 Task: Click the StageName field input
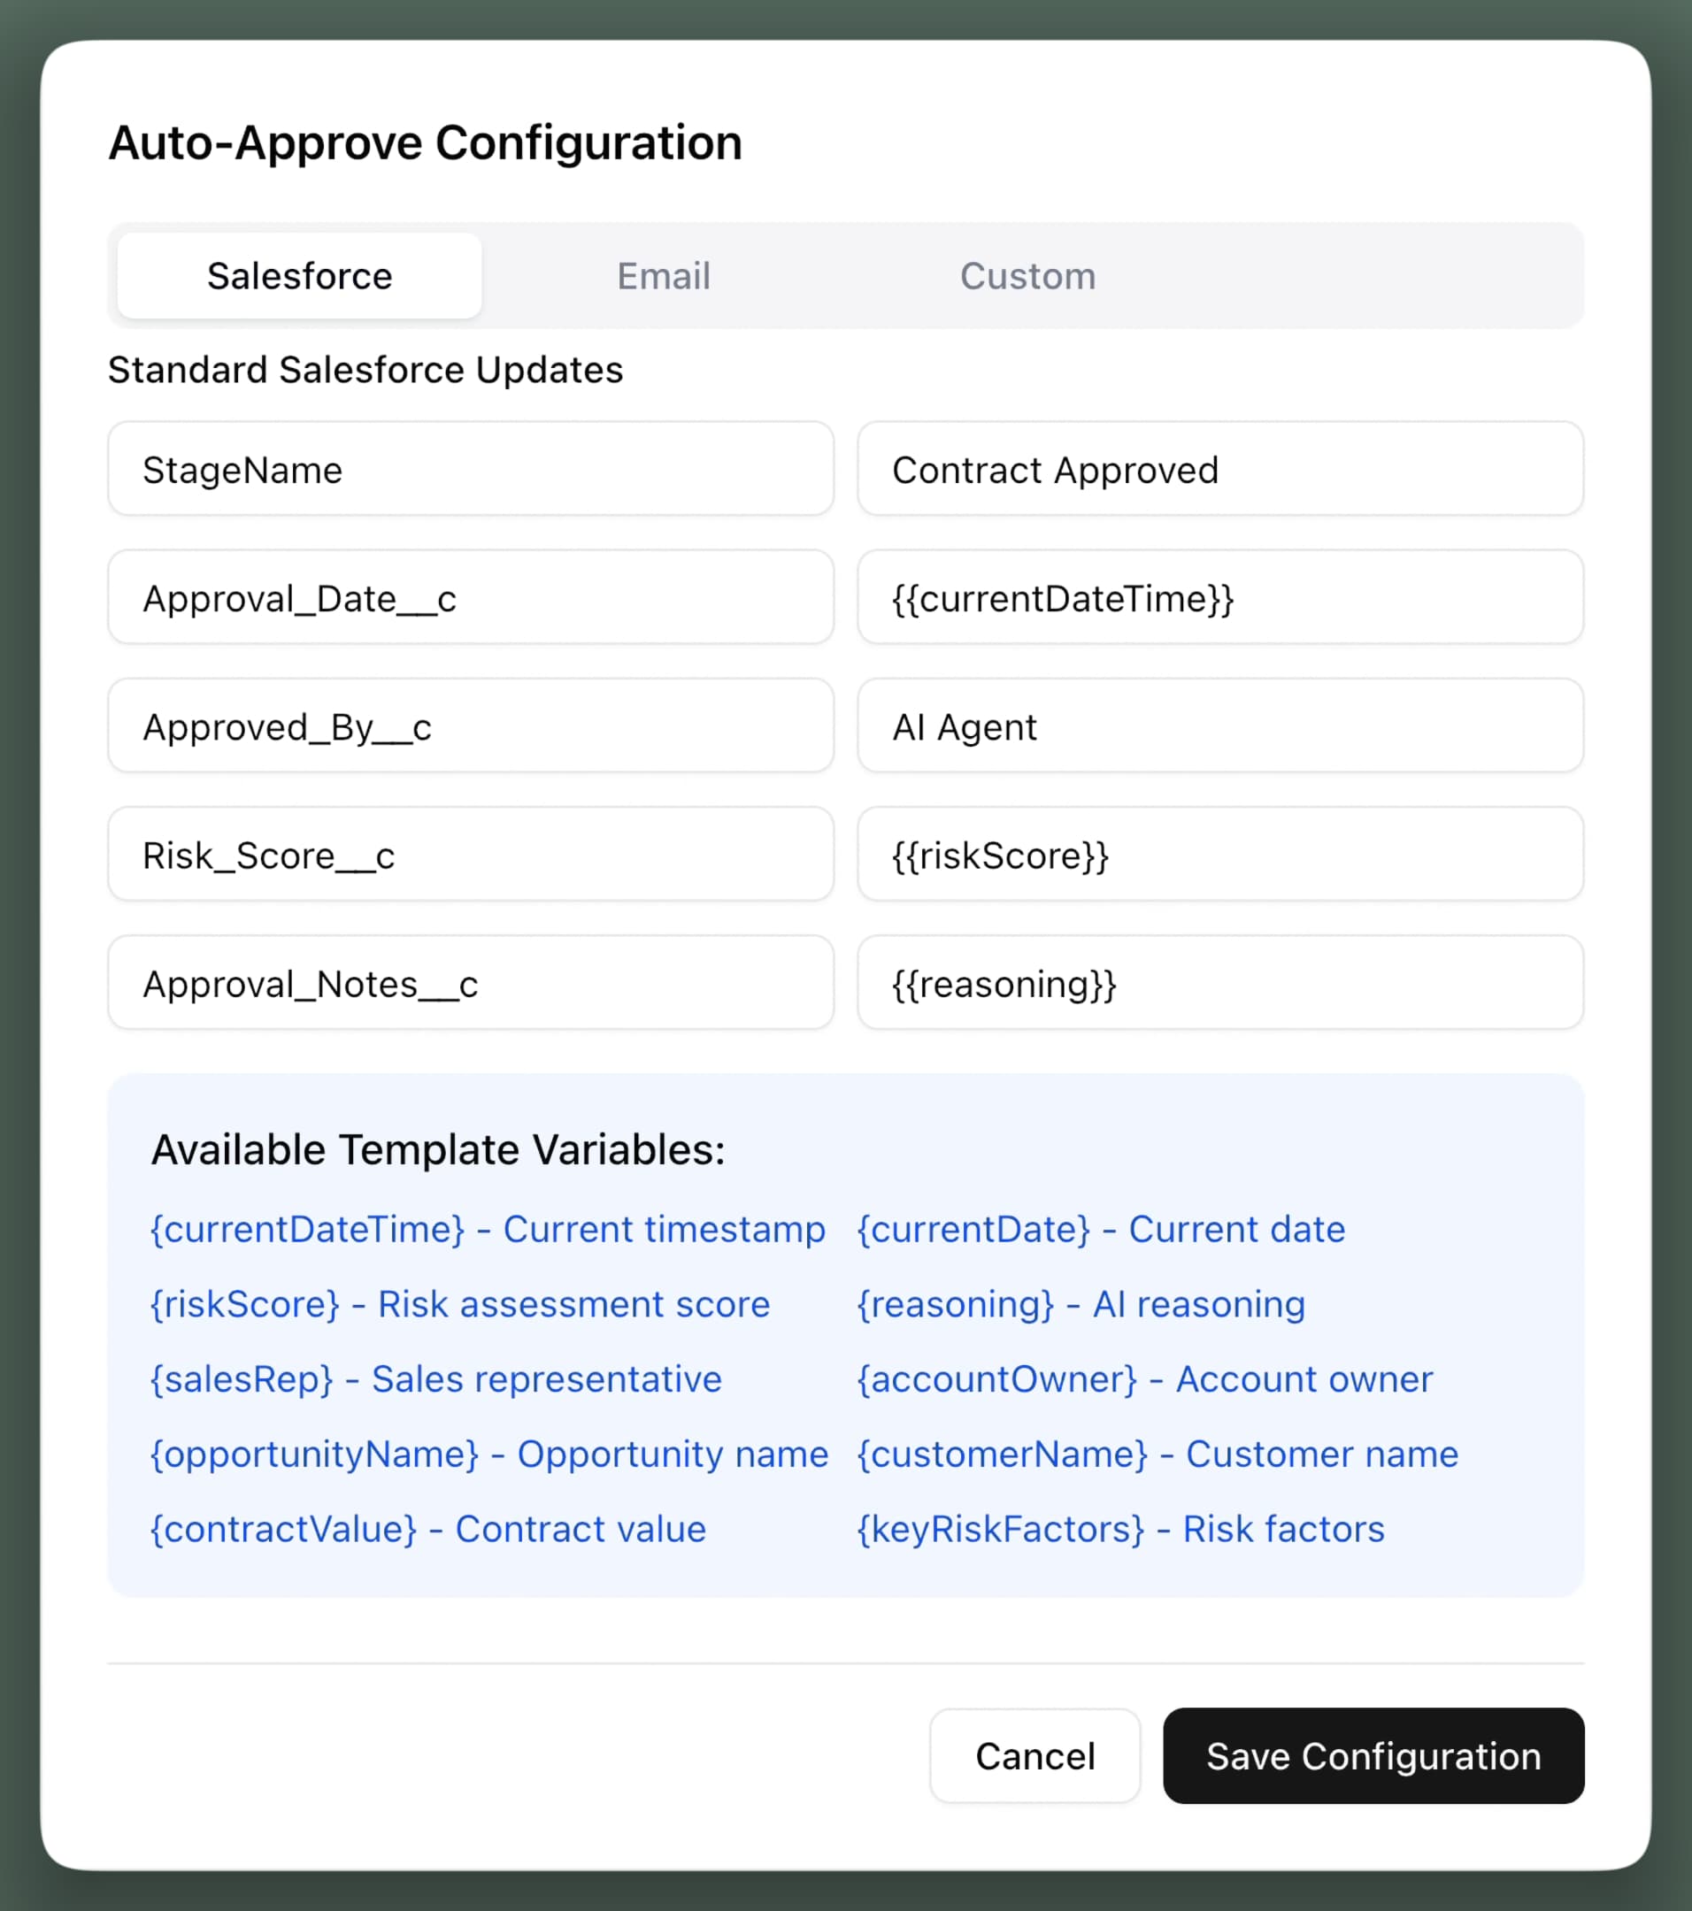tap(471, 468)
